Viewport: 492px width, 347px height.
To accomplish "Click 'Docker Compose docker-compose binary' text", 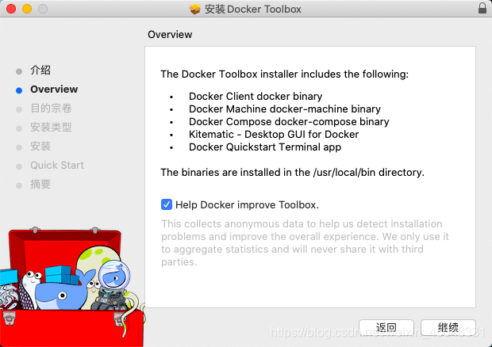I will click(289, 121).
